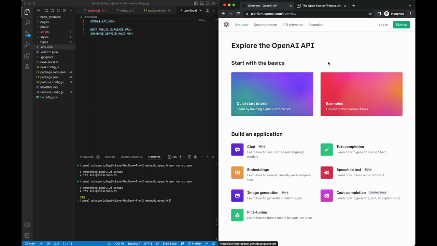This screenshot has height=246, width=437.
Task: Open Chrome three-dot menu
Action: (x=410, y=14)
